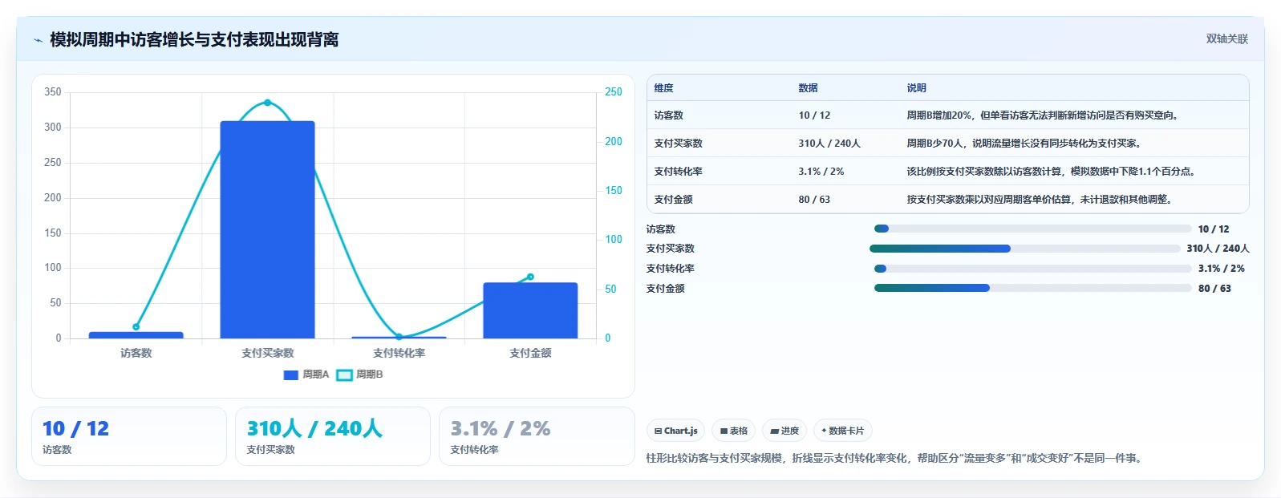
Task: Click the 支付金额 x-axis label
Action: point(530,353)
